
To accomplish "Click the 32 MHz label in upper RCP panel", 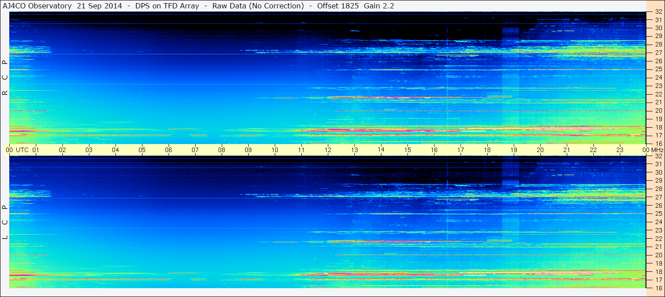I will coord(658,12).
